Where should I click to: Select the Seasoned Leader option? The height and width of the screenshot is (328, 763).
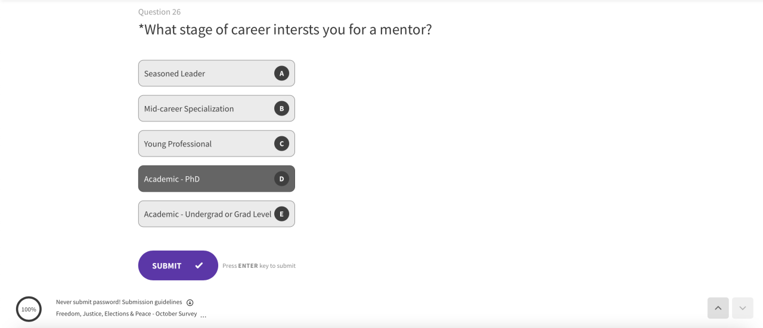tap(206, 73)
